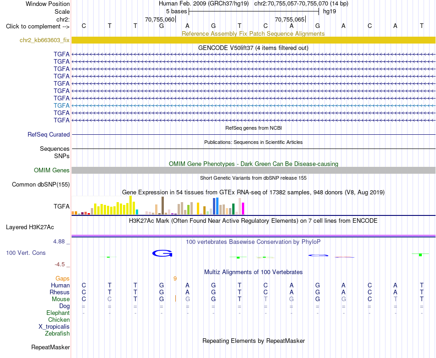
Task: Open the RefSeq genes from NCBI title
Action: click(253, 128)
